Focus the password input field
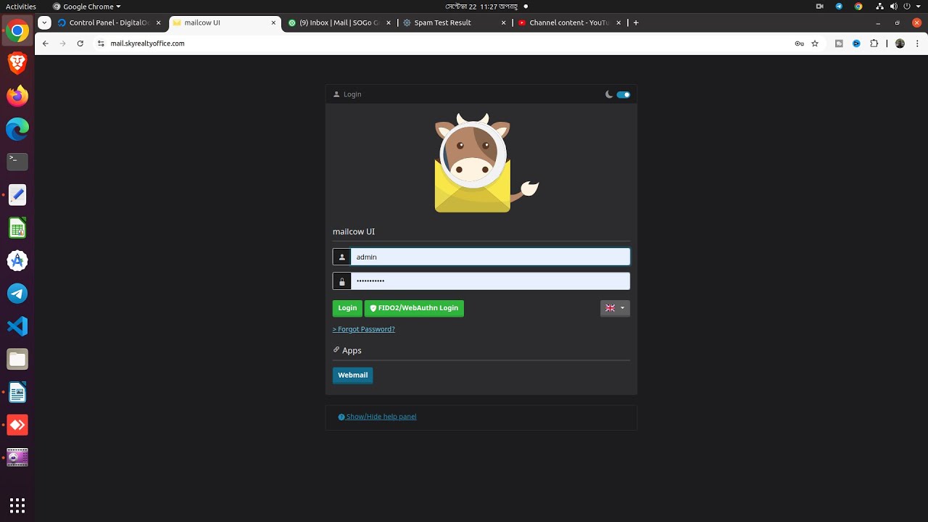 coord(491,281)
